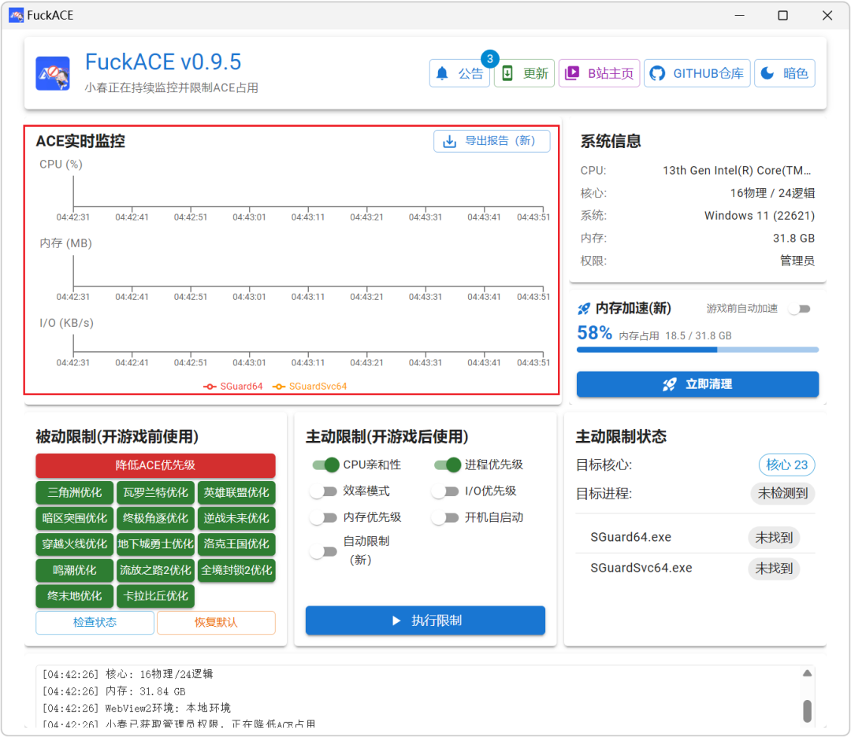The image size is (851, 737).
Task: Click the memory usage progress bar
Action: (x=697, y=350)
